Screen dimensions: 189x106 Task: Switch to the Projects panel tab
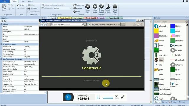[x=174, y=102]
